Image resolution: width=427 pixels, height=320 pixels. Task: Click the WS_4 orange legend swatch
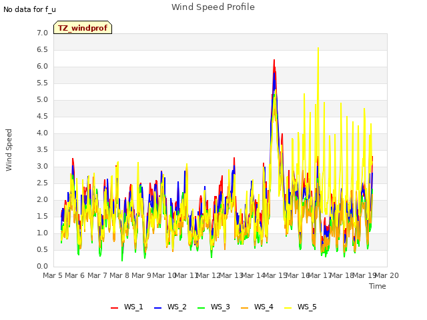click(x=245, y=308)
